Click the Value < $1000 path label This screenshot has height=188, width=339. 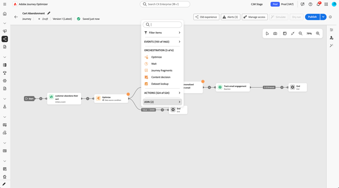(x=149, y=110)
